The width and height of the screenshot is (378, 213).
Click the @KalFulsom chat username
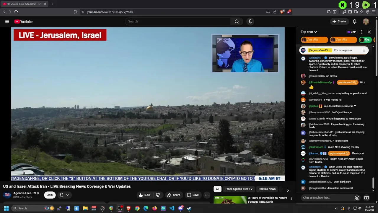point(316,147)
